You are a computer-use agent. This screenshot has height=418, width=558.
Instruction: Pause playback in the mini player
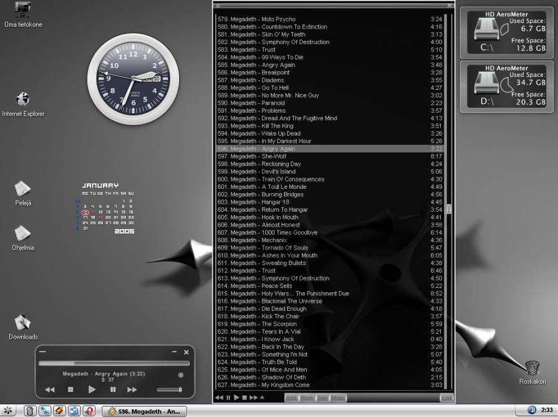click(113, 390)
